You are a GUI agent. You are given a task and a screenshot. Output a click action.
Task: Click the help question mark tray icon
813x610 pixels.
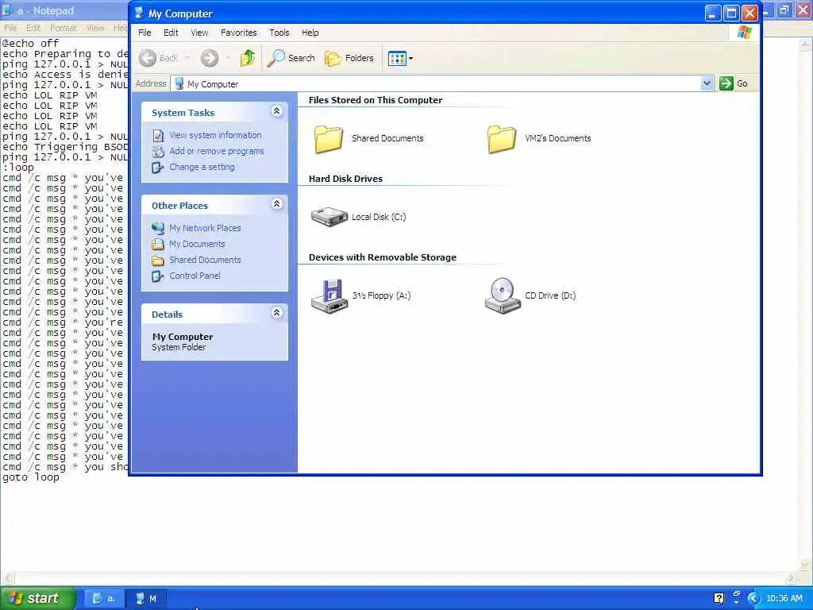coord(719,598)
